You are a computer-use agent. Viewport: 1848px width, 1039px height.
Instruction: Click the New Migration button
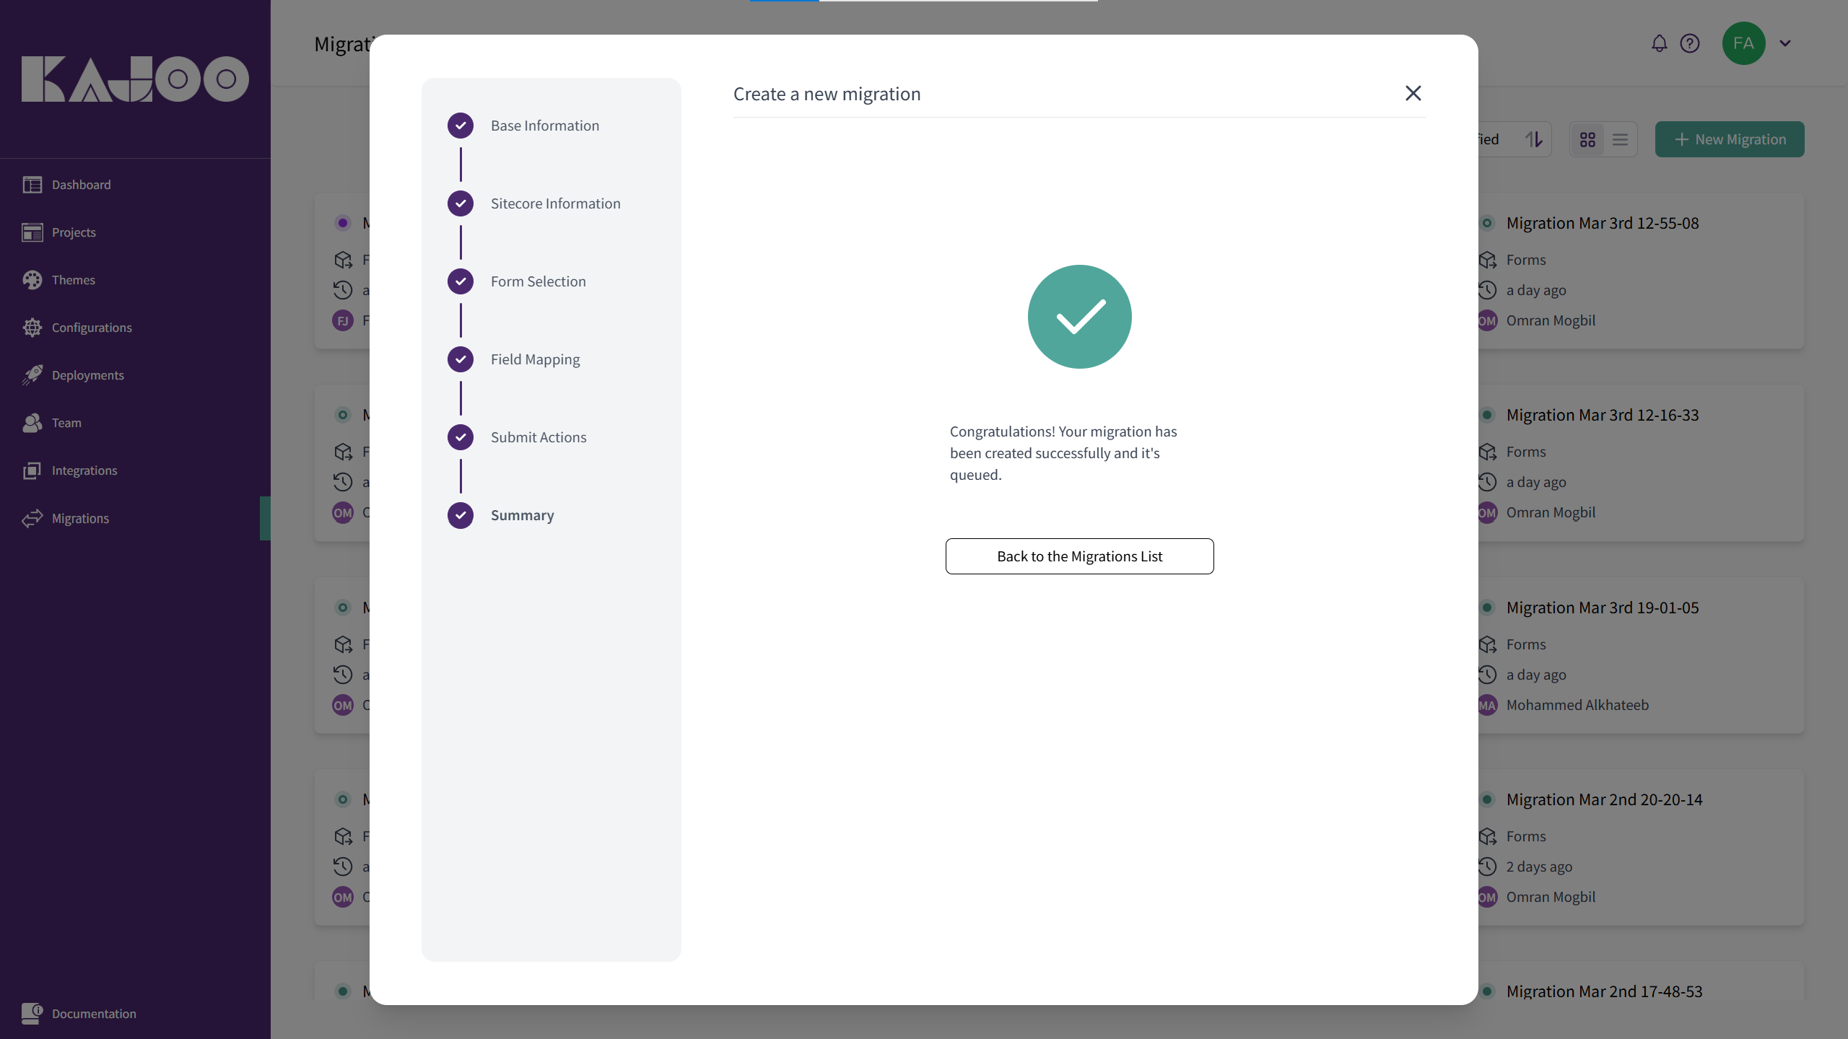coord(1730,139)
